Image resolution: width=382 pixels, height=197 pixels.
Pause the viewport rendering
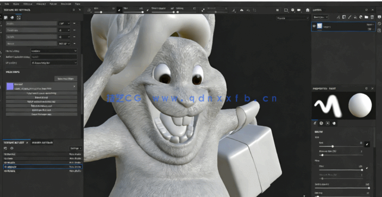coord(277,10)
